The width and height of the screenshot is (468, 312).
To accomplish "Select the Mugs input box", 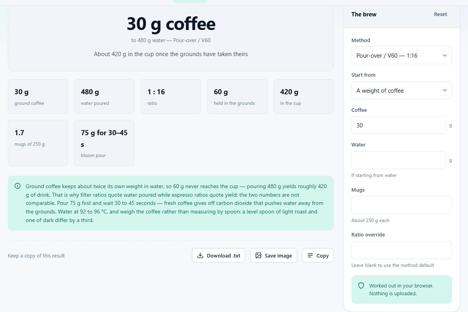I will [402, 205].
